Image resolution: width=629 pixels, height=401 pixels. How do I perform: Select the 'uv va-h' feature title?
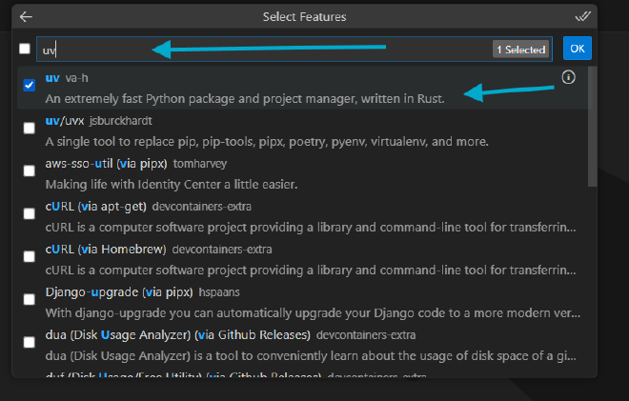click(x=67, y=78)
